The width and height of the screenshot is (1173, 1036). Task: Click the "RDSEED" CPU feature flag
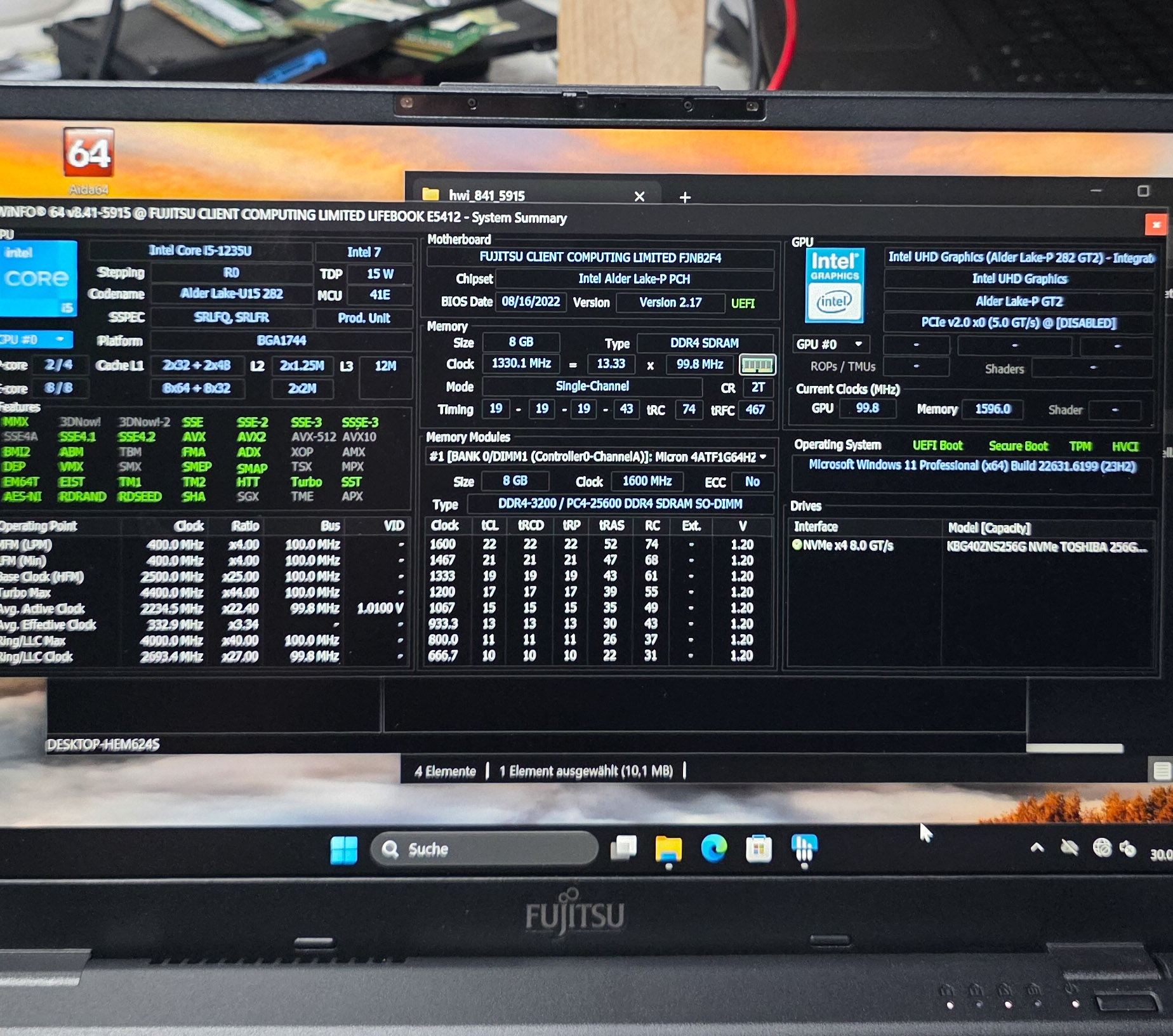pos(140,496)
